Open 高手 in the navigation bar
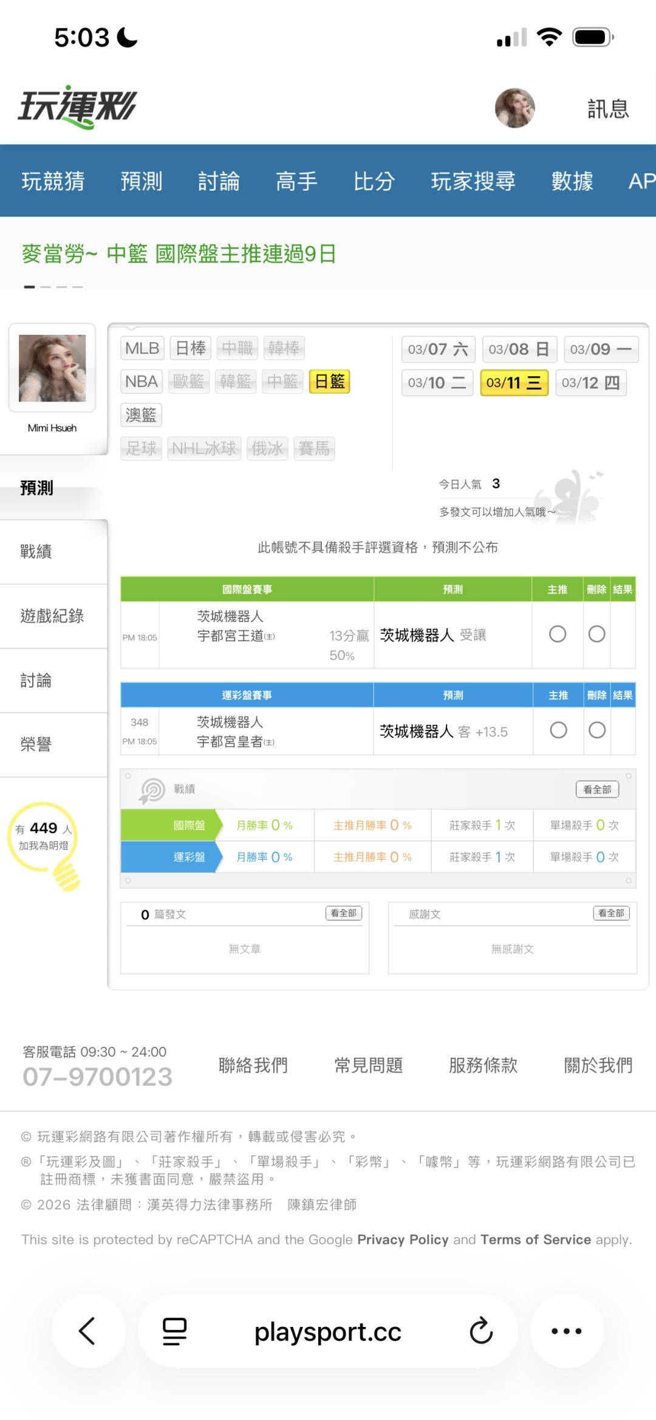Screen dimensions: 656x1420 click(296, 181)
